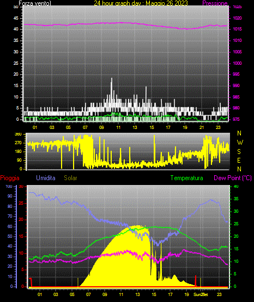This screenshot has height=302, width=254.
Task: Click hour 23 under the wind chart
Action: click(x=218, y=127)
